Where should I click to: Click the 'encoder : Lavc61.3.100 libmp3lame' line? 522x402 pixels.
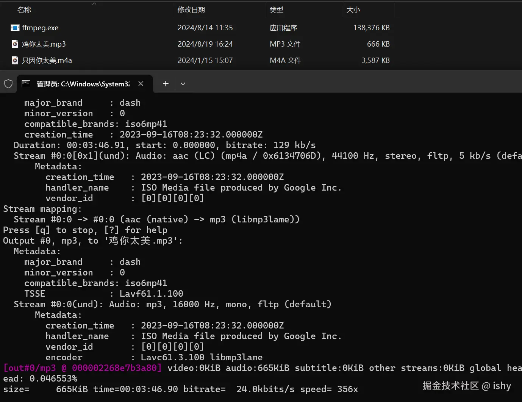(x=154, y=357)
